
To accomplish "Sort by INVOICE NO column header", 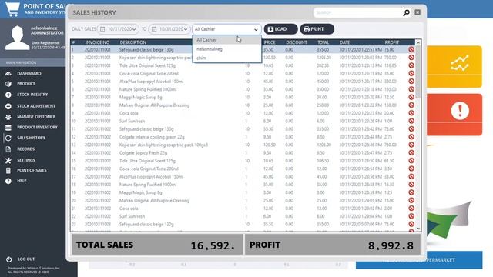I will coord(98,42).
